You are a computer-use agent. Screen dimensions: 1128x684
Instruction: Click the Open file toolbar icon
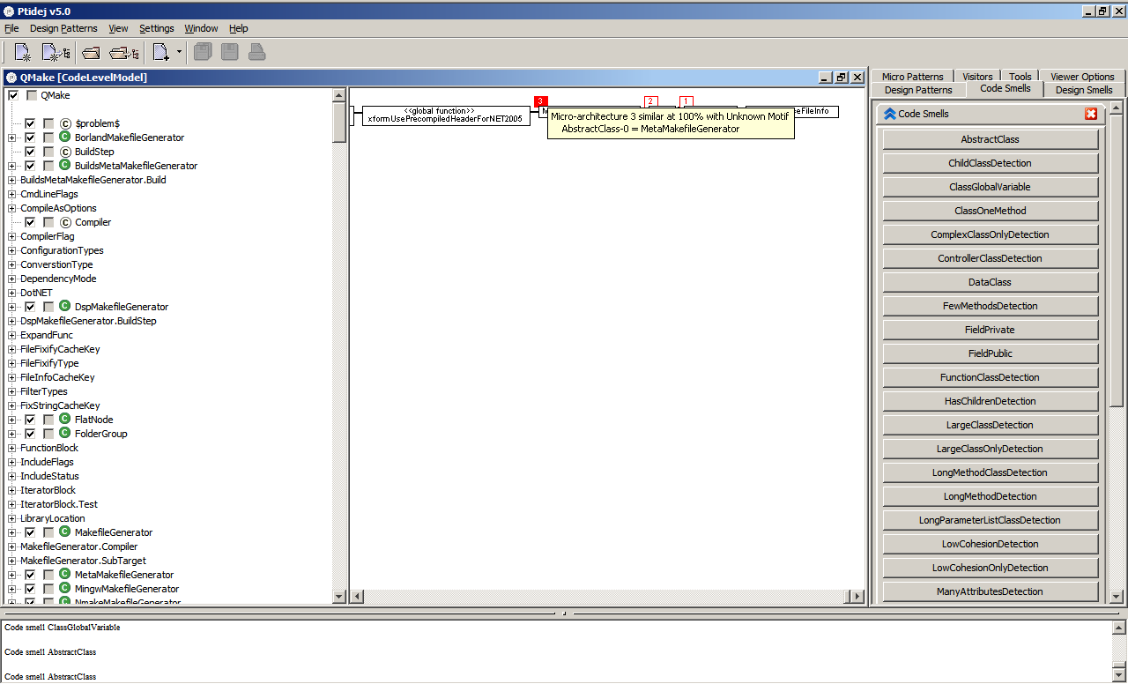pos(91,51)
